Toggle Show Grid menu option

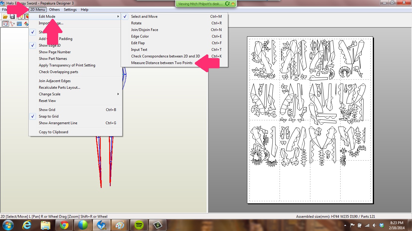[x=75, y=110]
